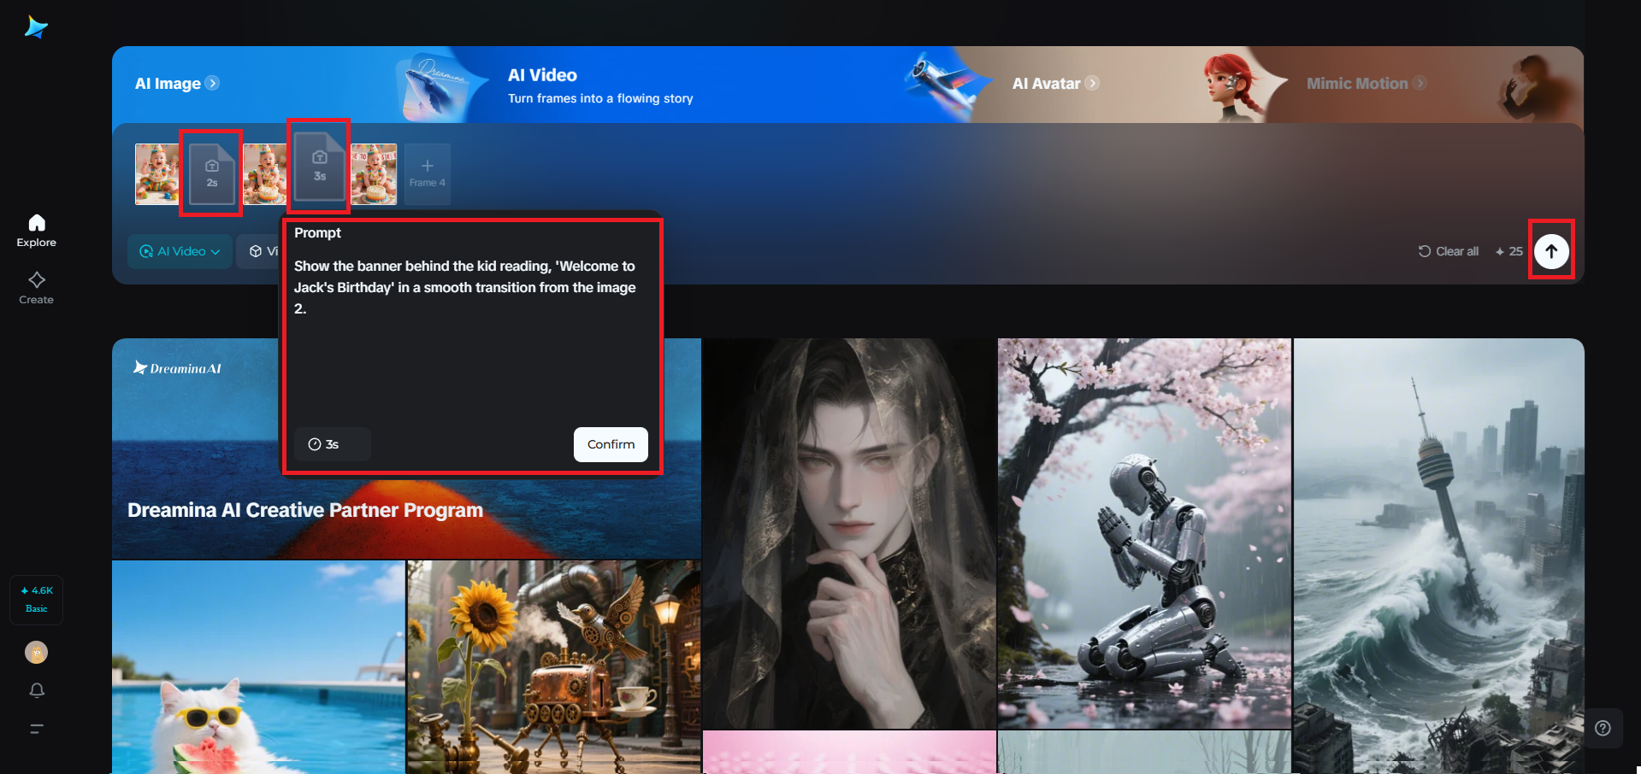View the 4.6K Basic credits badge
Screen dimensions: 1641x774
tap(36, 600)
